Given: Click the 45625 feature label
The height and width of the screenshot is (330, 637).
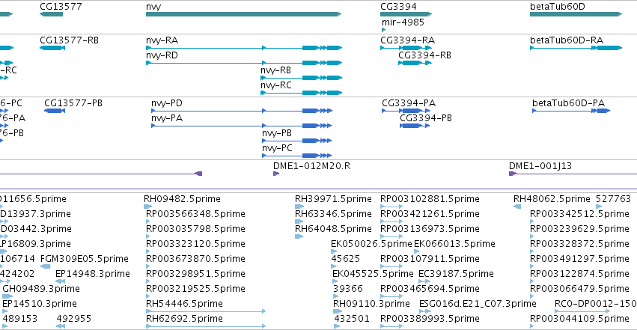Looking at the screenshot, I should 345,259.
